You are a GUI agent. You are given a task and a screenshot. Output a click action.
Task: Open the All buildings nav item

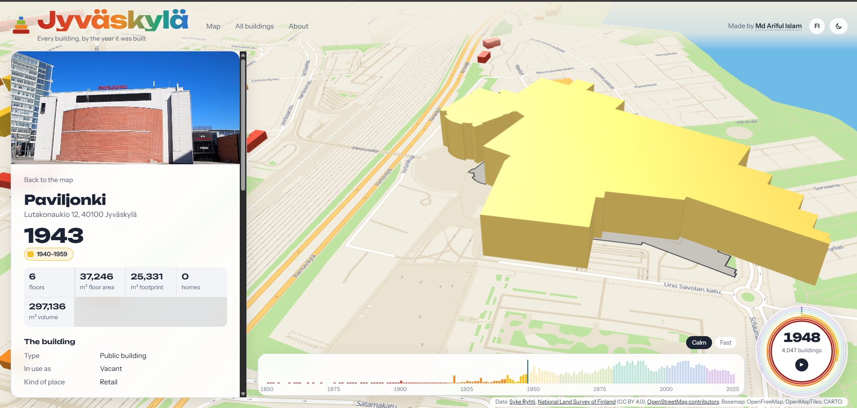[x=255, y=26]
